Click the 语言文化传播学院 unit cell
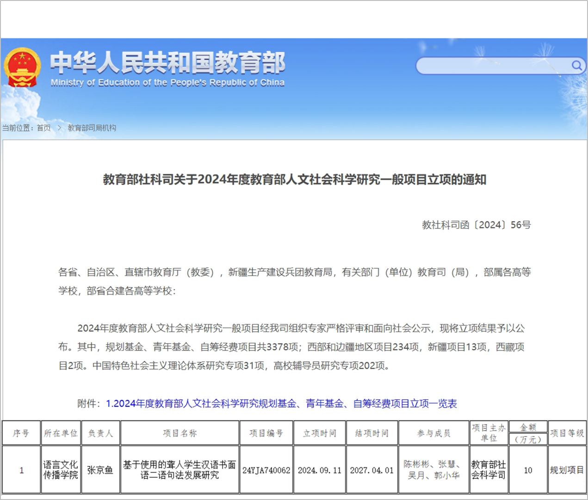588x500 pixels. click(x=60, y=470)
